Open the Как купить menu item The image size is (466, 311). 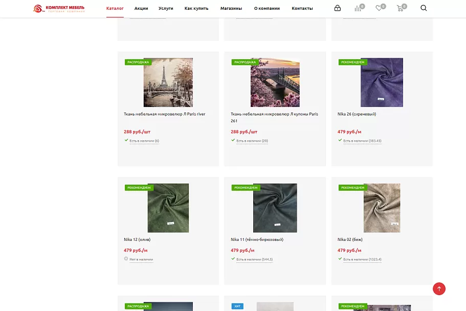[196, 8]
